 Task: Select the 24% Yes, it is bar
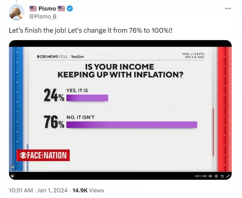pyautogui.click(x=88, y=98)
